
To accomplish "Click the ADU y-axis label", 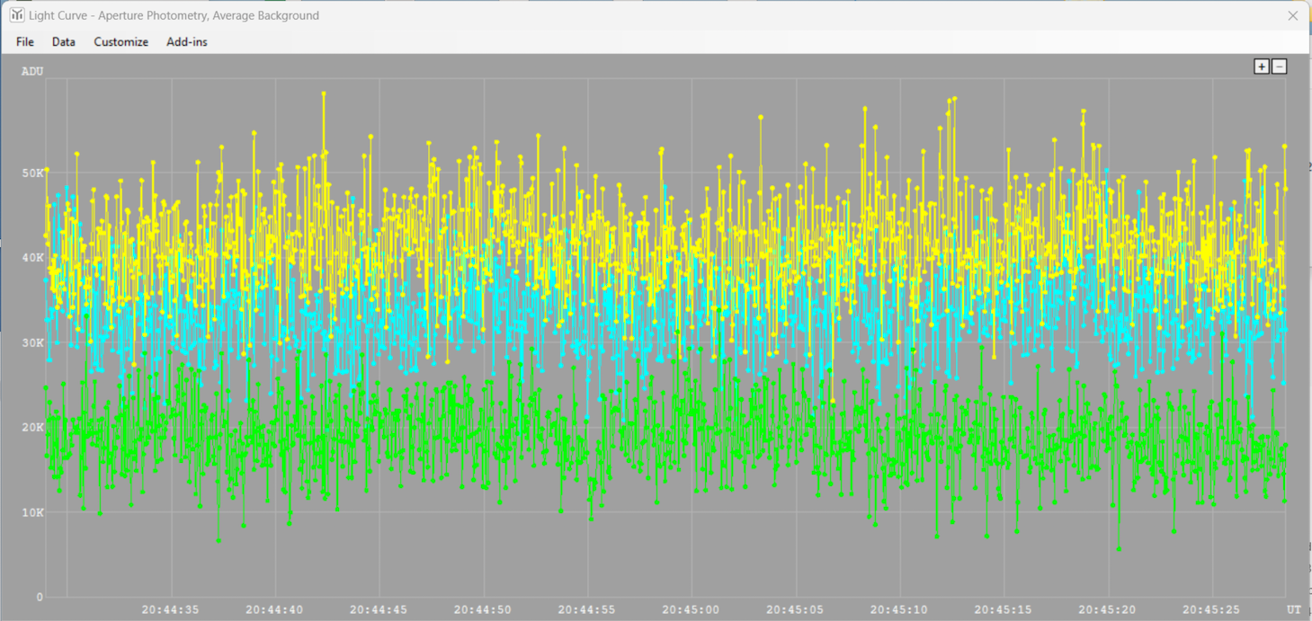I will tap(32, 71).
